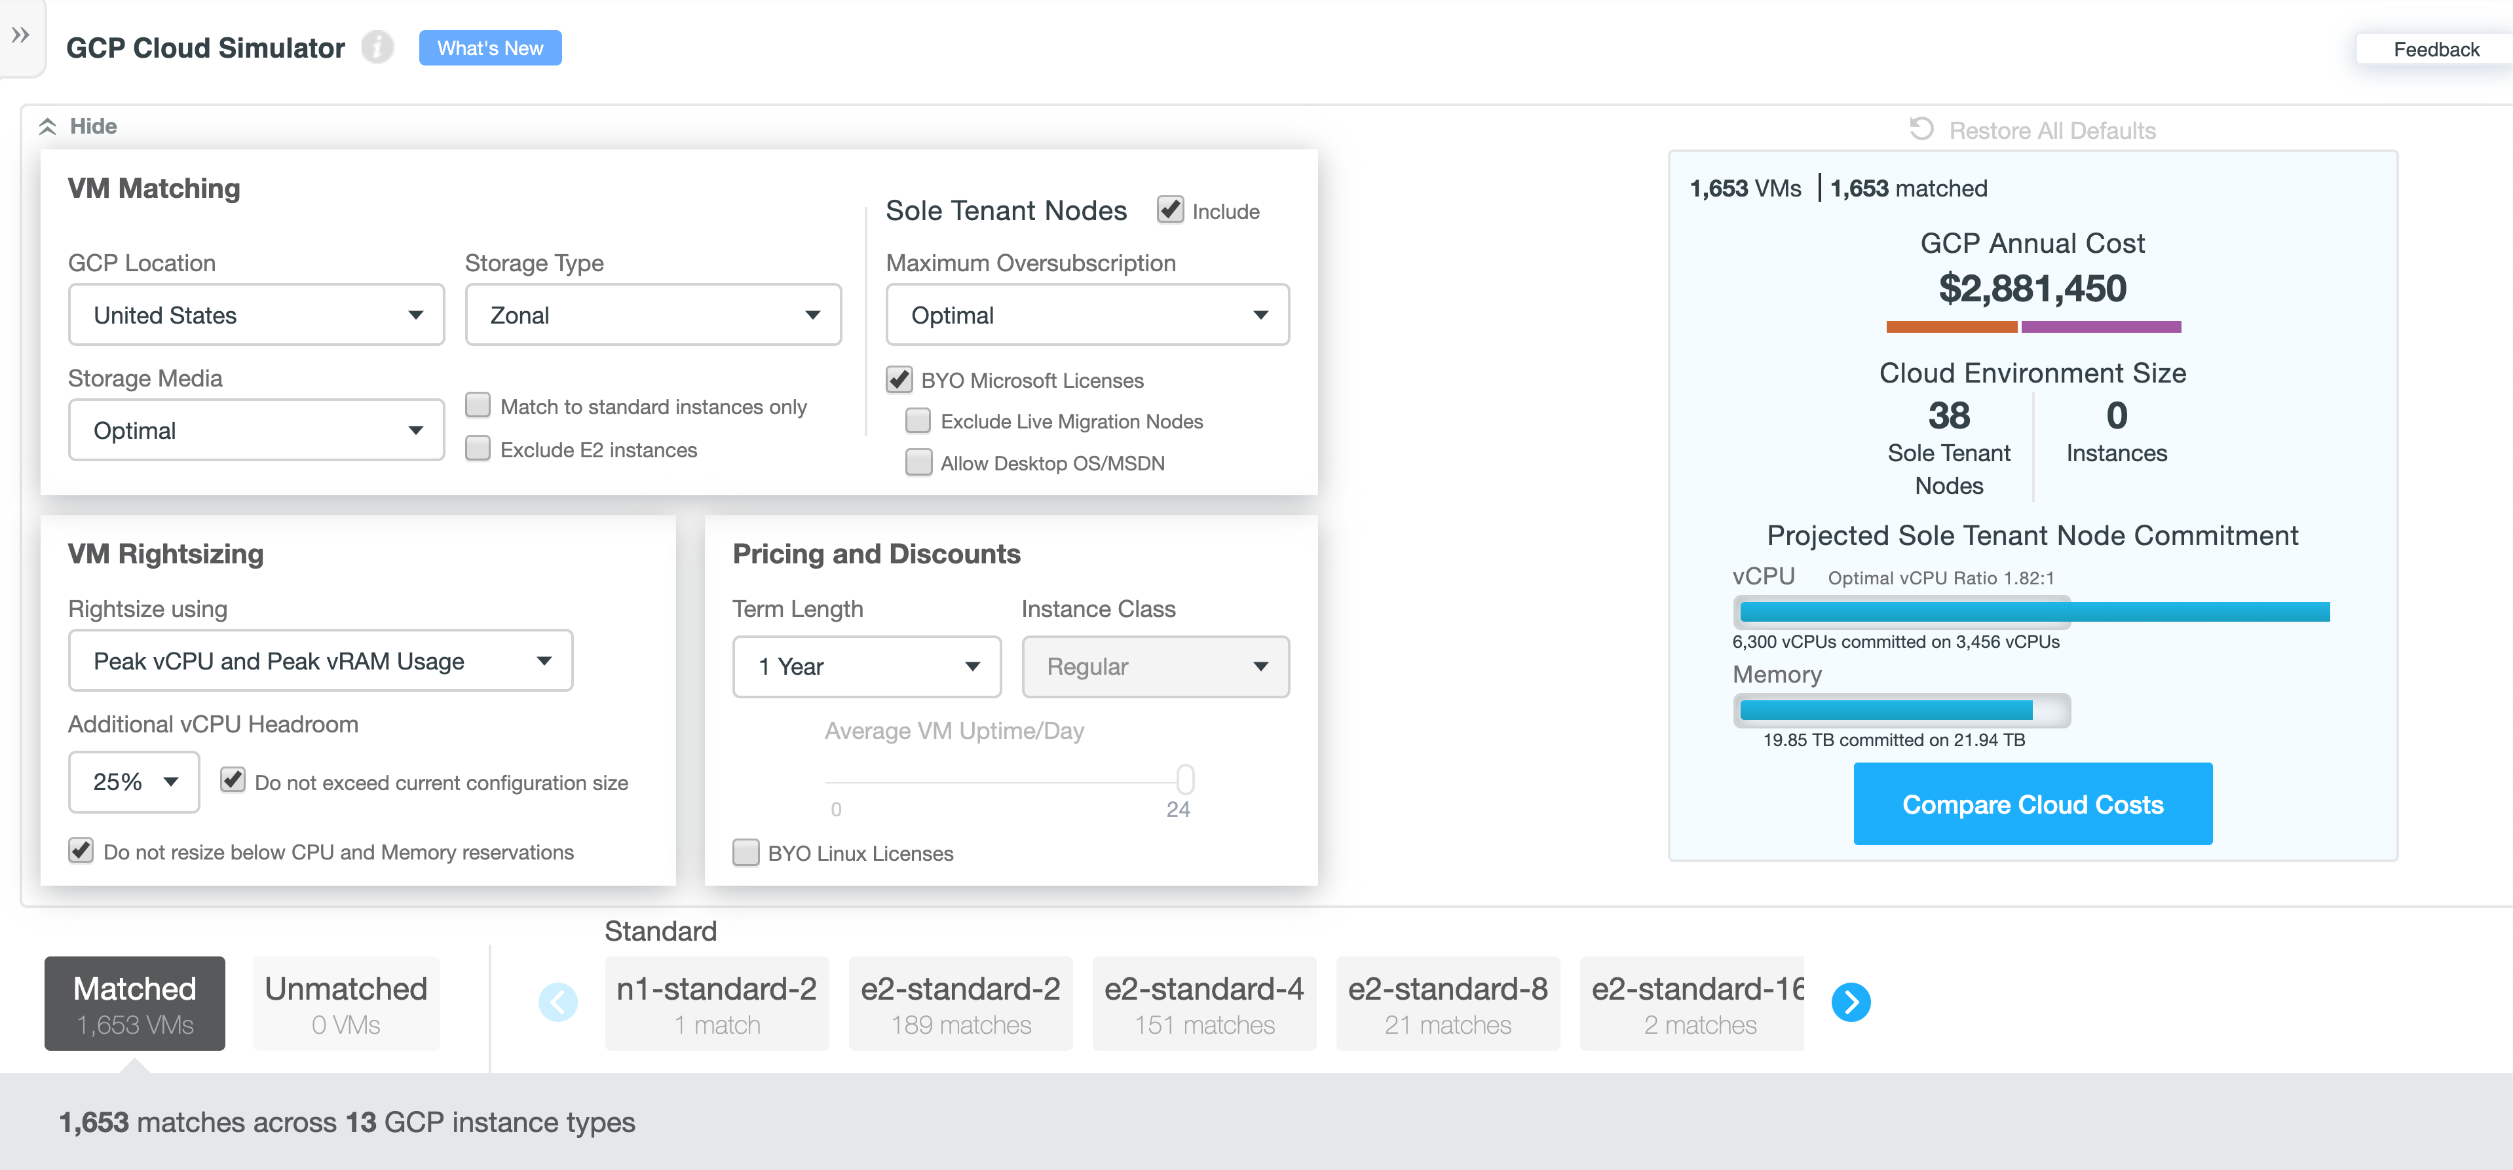Open the What's New button
This screenshot has height=1170, width=2513.
(x=490, y=48)
